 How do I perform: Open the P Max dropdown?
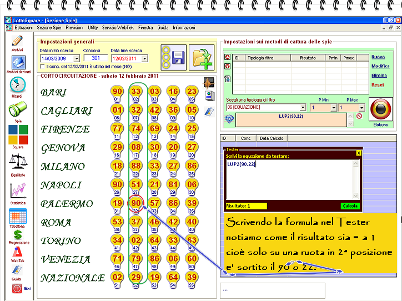(361, 108)
